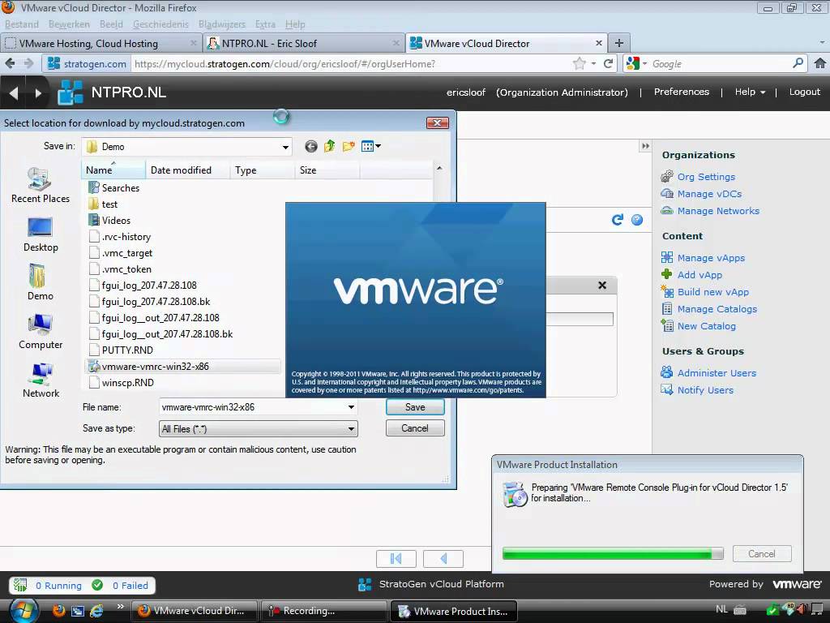The height and width of the screenshot is (623, 830).
Task: Click the refresh icon in vCloud panel
Action: click(617, 219)
